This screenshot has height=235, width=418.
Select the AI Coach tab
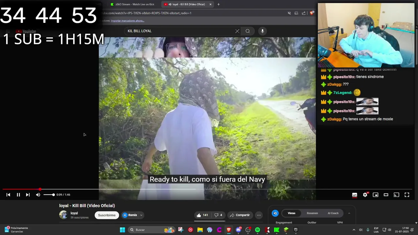pyautogui.click(x=333, y=213)
